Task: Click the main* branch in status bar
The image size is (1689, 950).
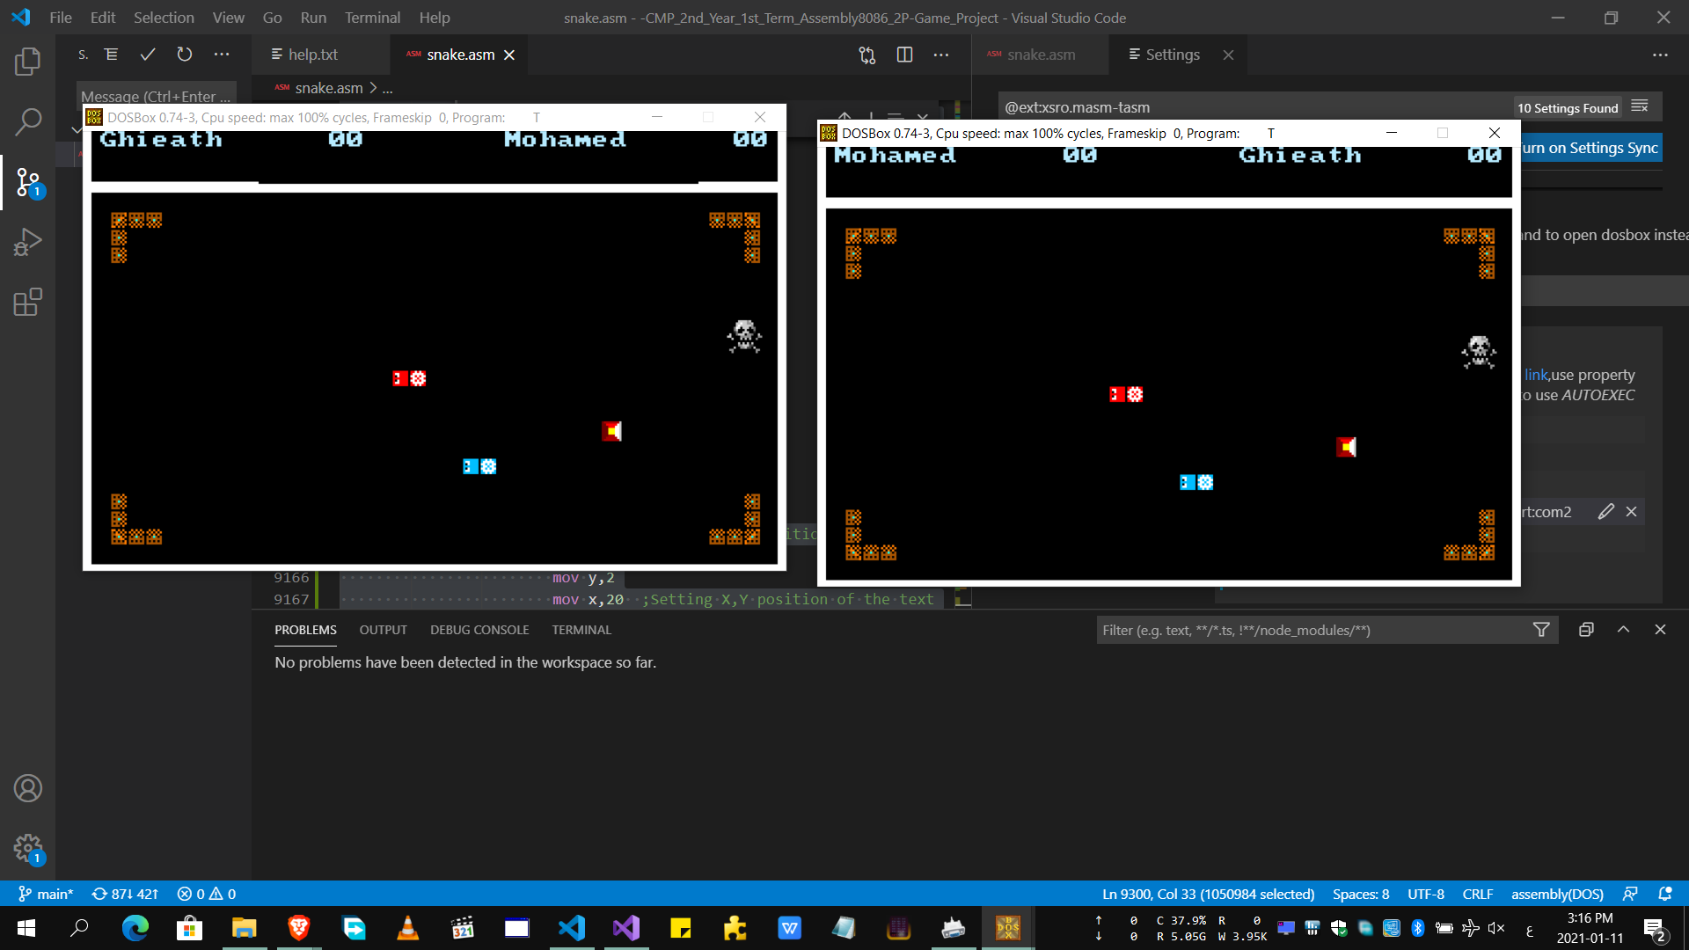Action: pyautogui.click(x=47, y=894)
